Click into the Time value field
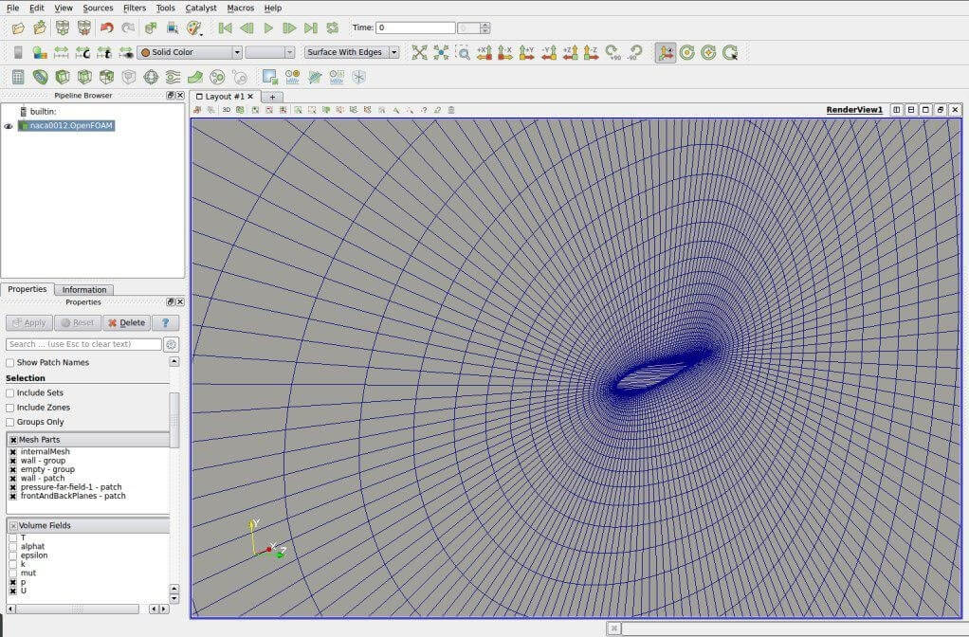This screenshot has height=637, width=969. pyautogui.click(x=415, y=27)
